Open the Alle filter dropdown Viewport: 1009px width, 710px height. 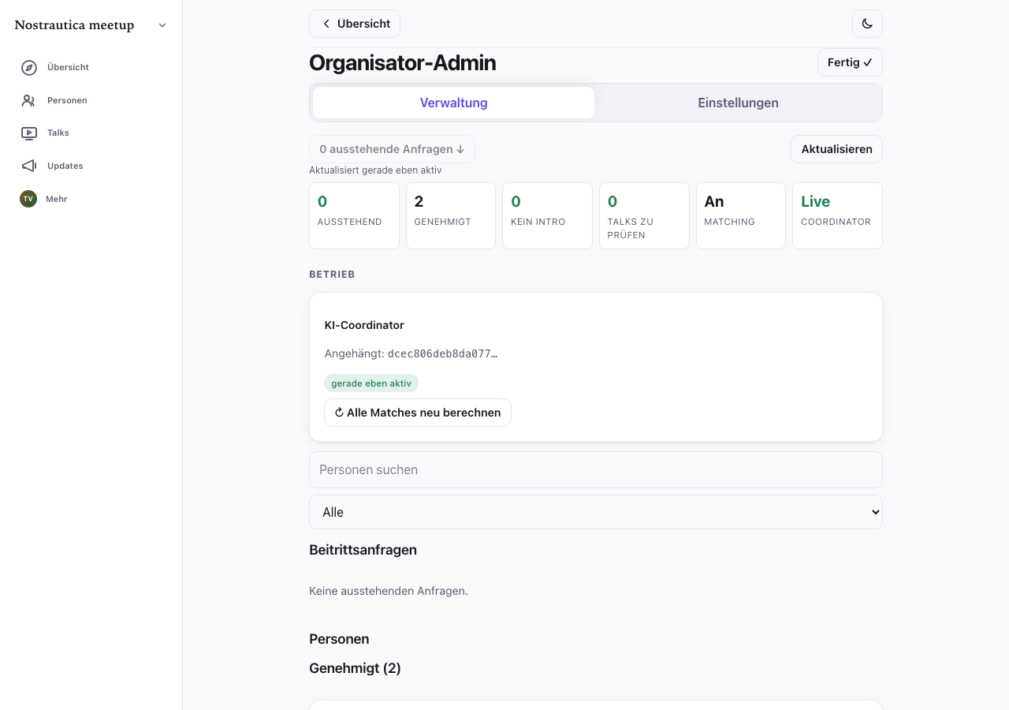point(596,512)
